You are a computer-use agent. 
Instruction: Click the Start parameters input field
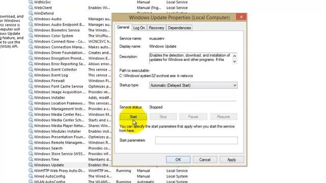point(196,140)
